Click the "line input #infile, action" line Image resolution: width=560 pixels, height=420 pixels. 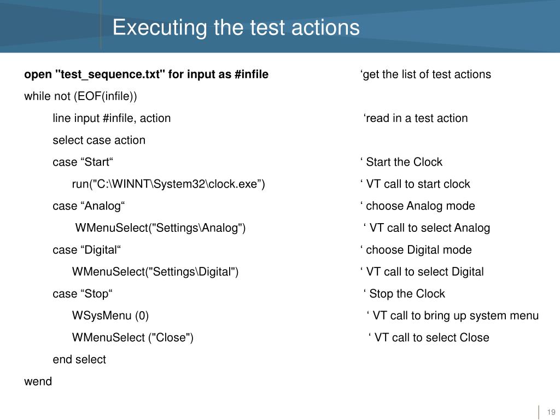[x=112, y=118]
